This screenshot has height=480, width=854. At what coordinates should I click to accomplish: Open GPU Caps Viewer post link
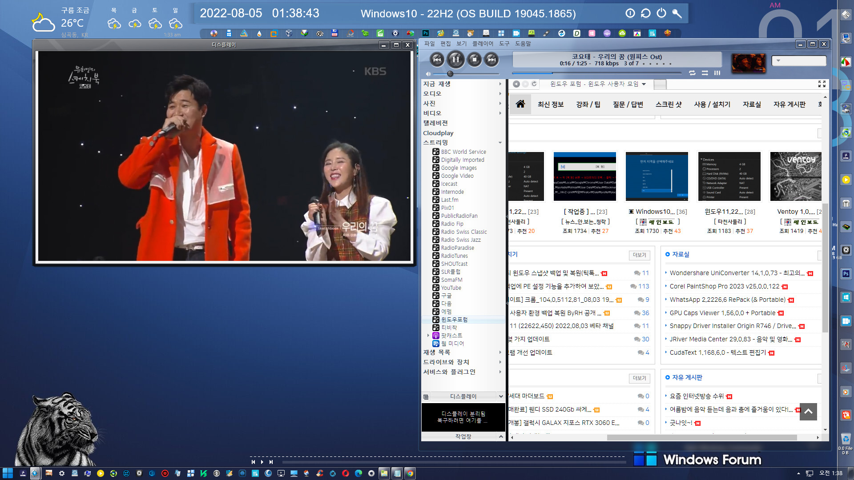(722, 313)
